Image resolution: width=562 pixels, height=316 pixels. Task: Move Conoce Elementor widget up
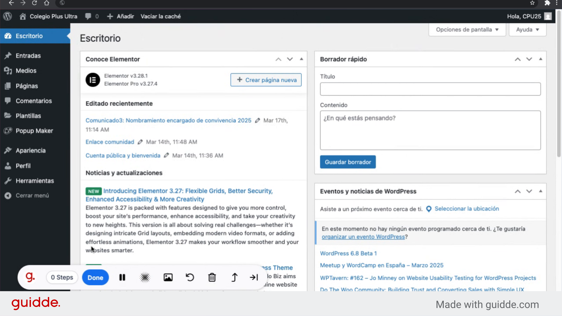(278, 59)
